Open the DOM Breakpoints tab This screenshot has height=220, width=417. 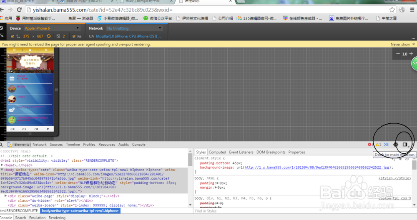[271, 152]
